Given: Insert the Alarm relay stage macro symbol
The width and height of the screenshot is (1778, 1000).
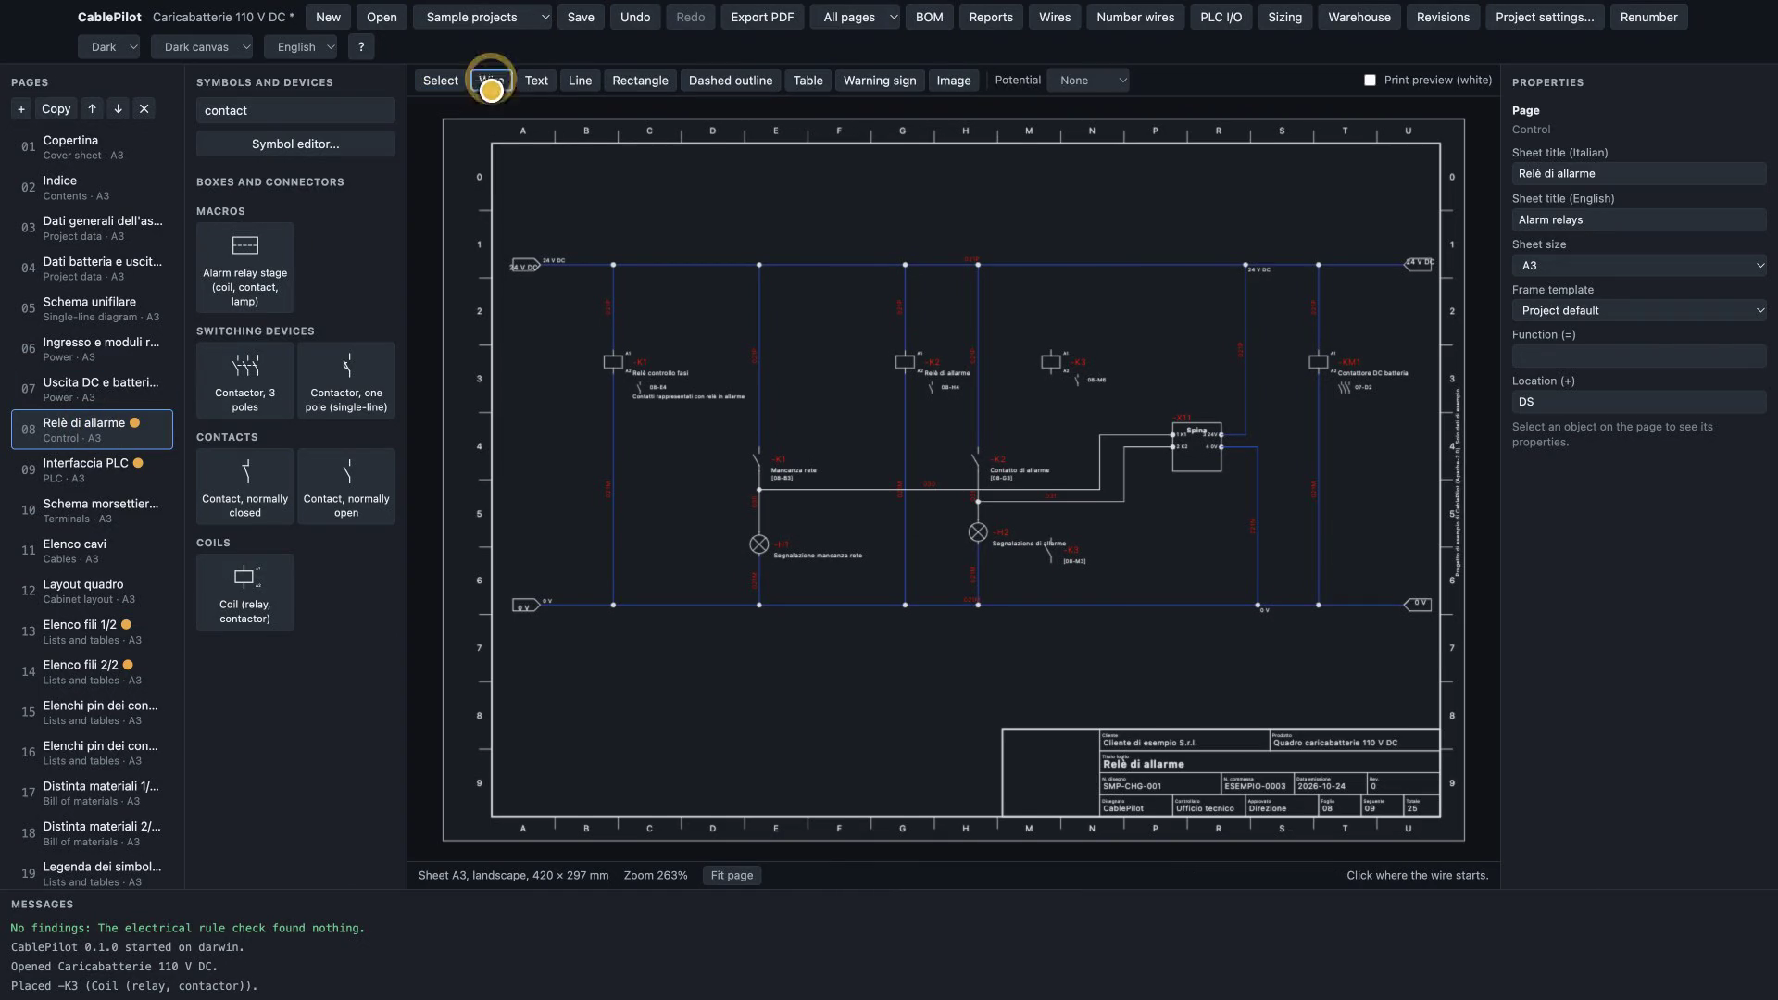Looking at the screenshot, I should [x=244, y=268].
